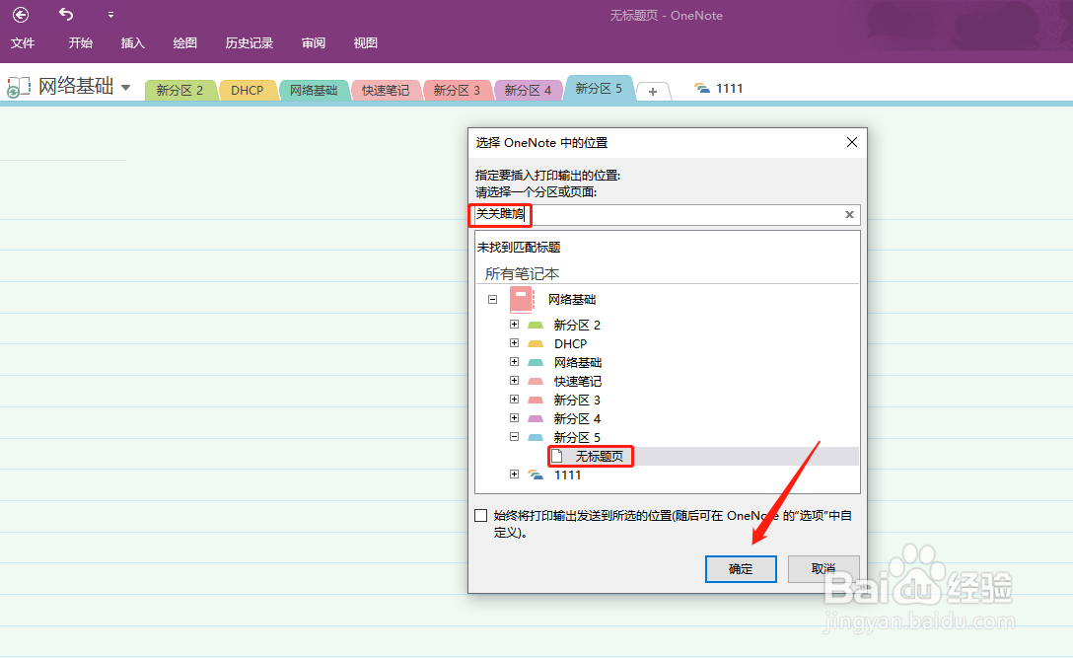
Task: Open the 绘图 ribbon tab
Action: point(184,43)
